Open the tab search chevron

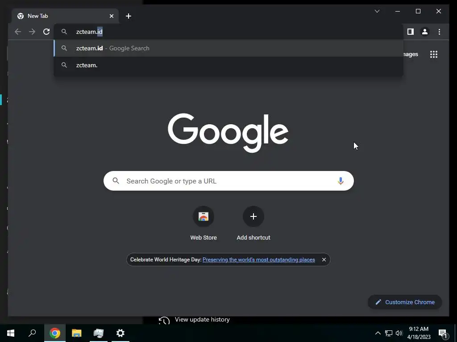(377, 11)
